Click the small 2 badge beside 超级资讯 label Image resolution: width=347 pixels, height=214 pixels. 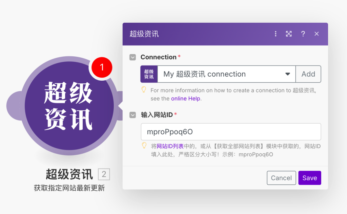click(x=104, y=174)
